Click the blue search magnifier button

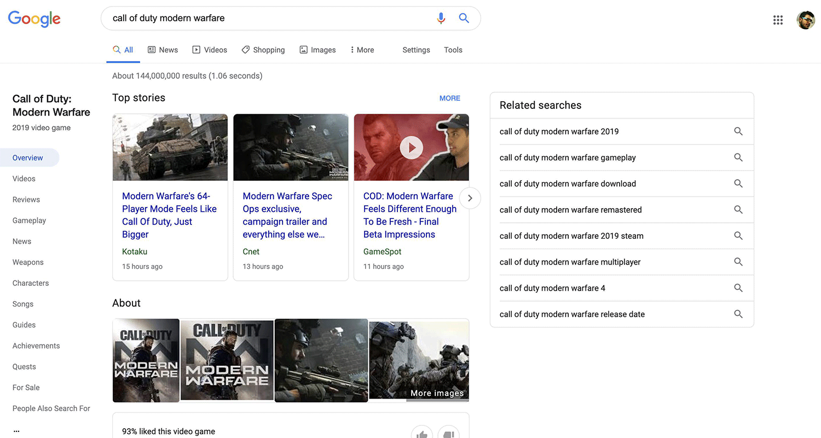click(464, 18)
